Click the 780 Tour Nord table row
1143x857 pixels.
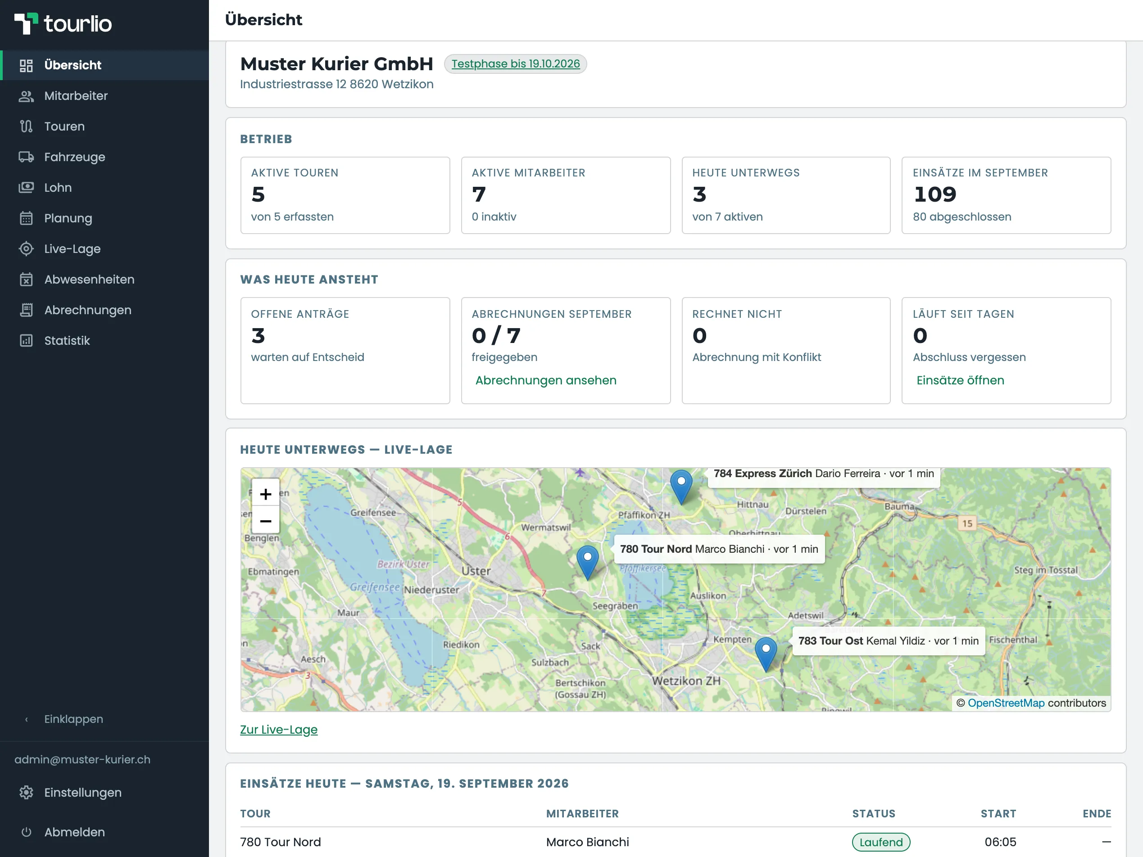[676, 842]
